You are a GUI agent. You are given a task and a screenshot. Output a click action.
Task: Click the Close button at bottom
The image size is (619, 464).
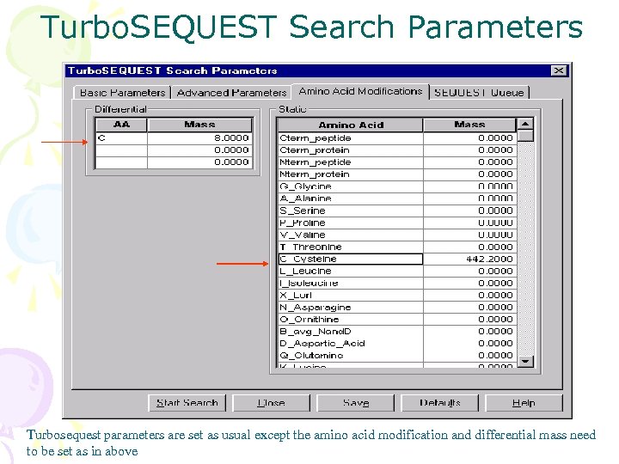click(271, 403)
